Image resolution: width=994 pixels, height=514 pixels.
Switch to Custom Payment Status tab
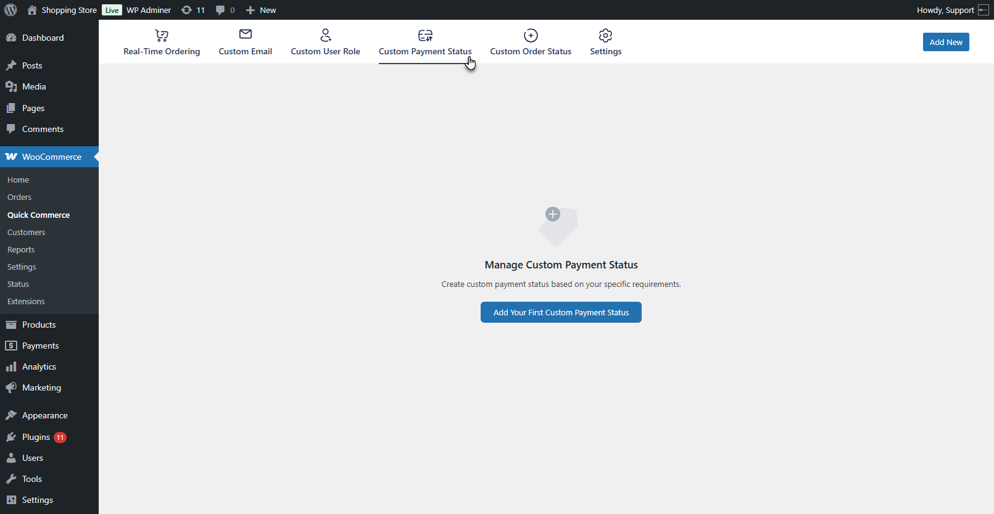tap(425, 51)
